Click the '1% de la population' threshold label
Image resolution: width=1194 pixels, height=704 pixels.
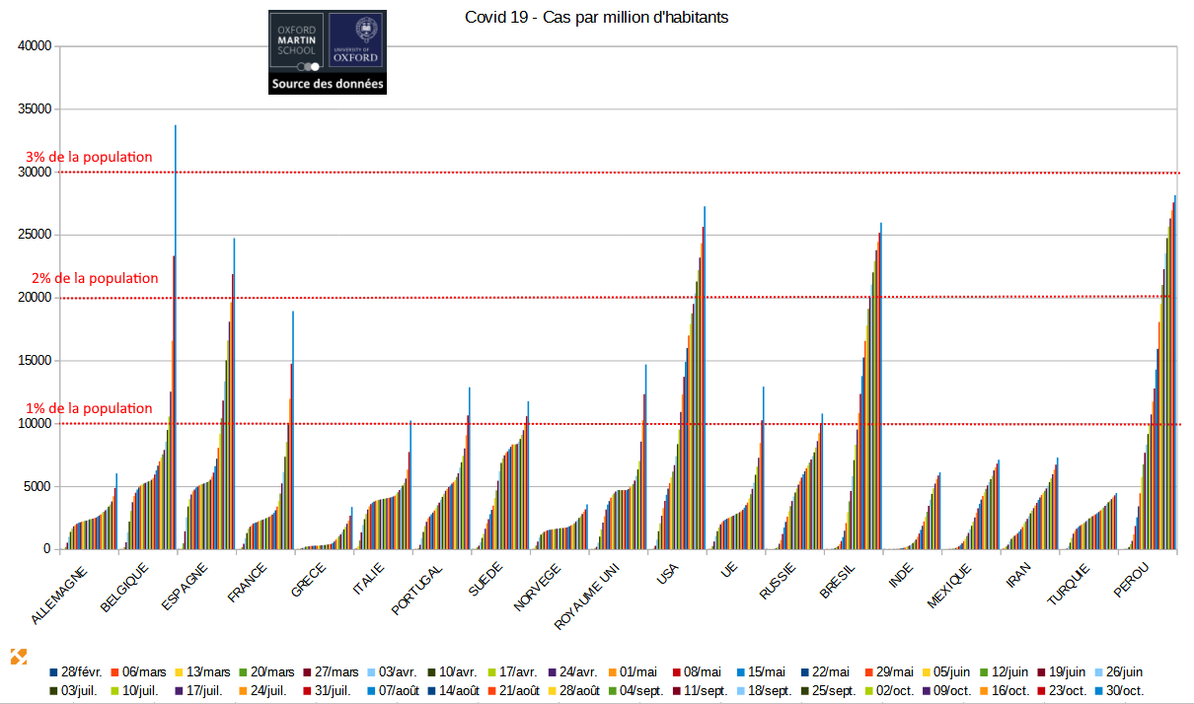(x=89, y=408)
